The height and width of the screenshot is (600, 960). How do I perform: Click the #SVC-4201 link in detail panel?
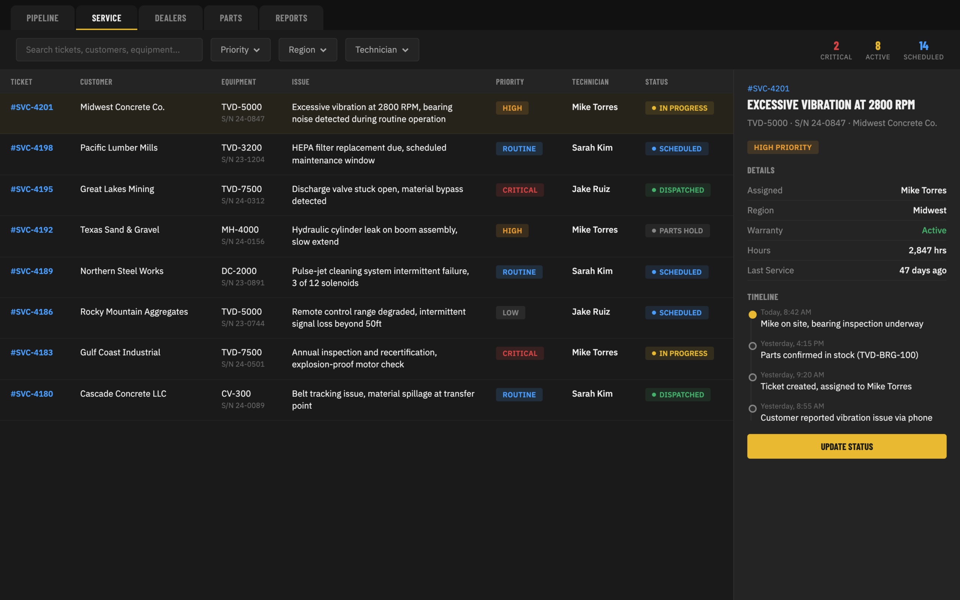[768, 88]
